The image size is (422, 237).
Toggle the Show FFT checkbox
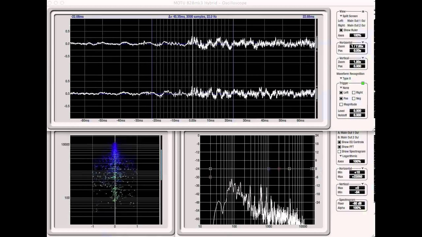339,147
